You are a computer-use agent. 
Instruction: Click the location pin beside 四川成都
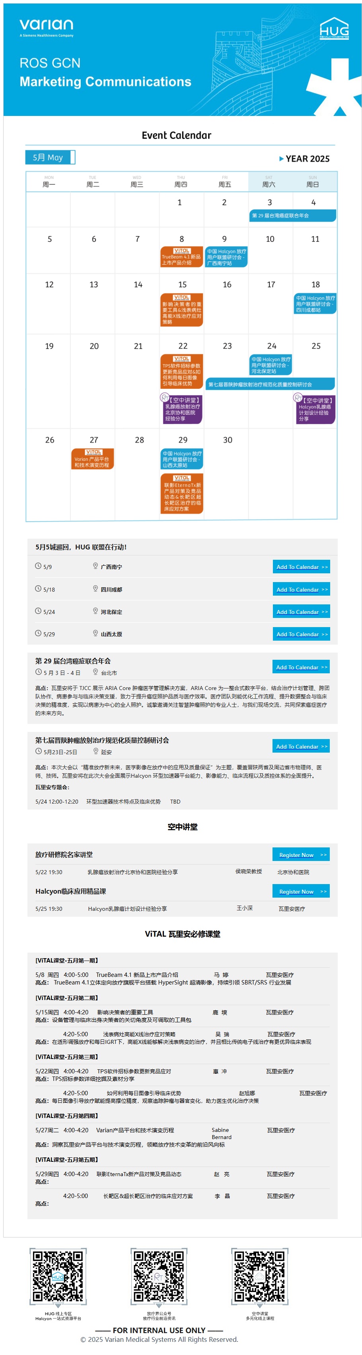point(95,588)
